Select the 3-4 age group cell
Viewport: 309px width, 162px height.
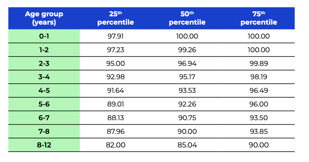44,77
